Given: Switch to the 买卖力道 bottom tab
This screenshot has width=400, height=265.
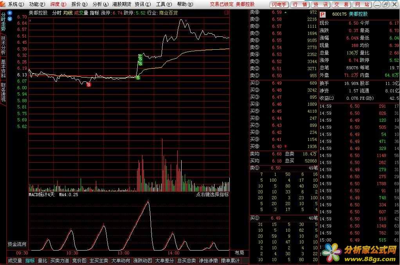Looking at the screenshot, I should click(60, 261).
